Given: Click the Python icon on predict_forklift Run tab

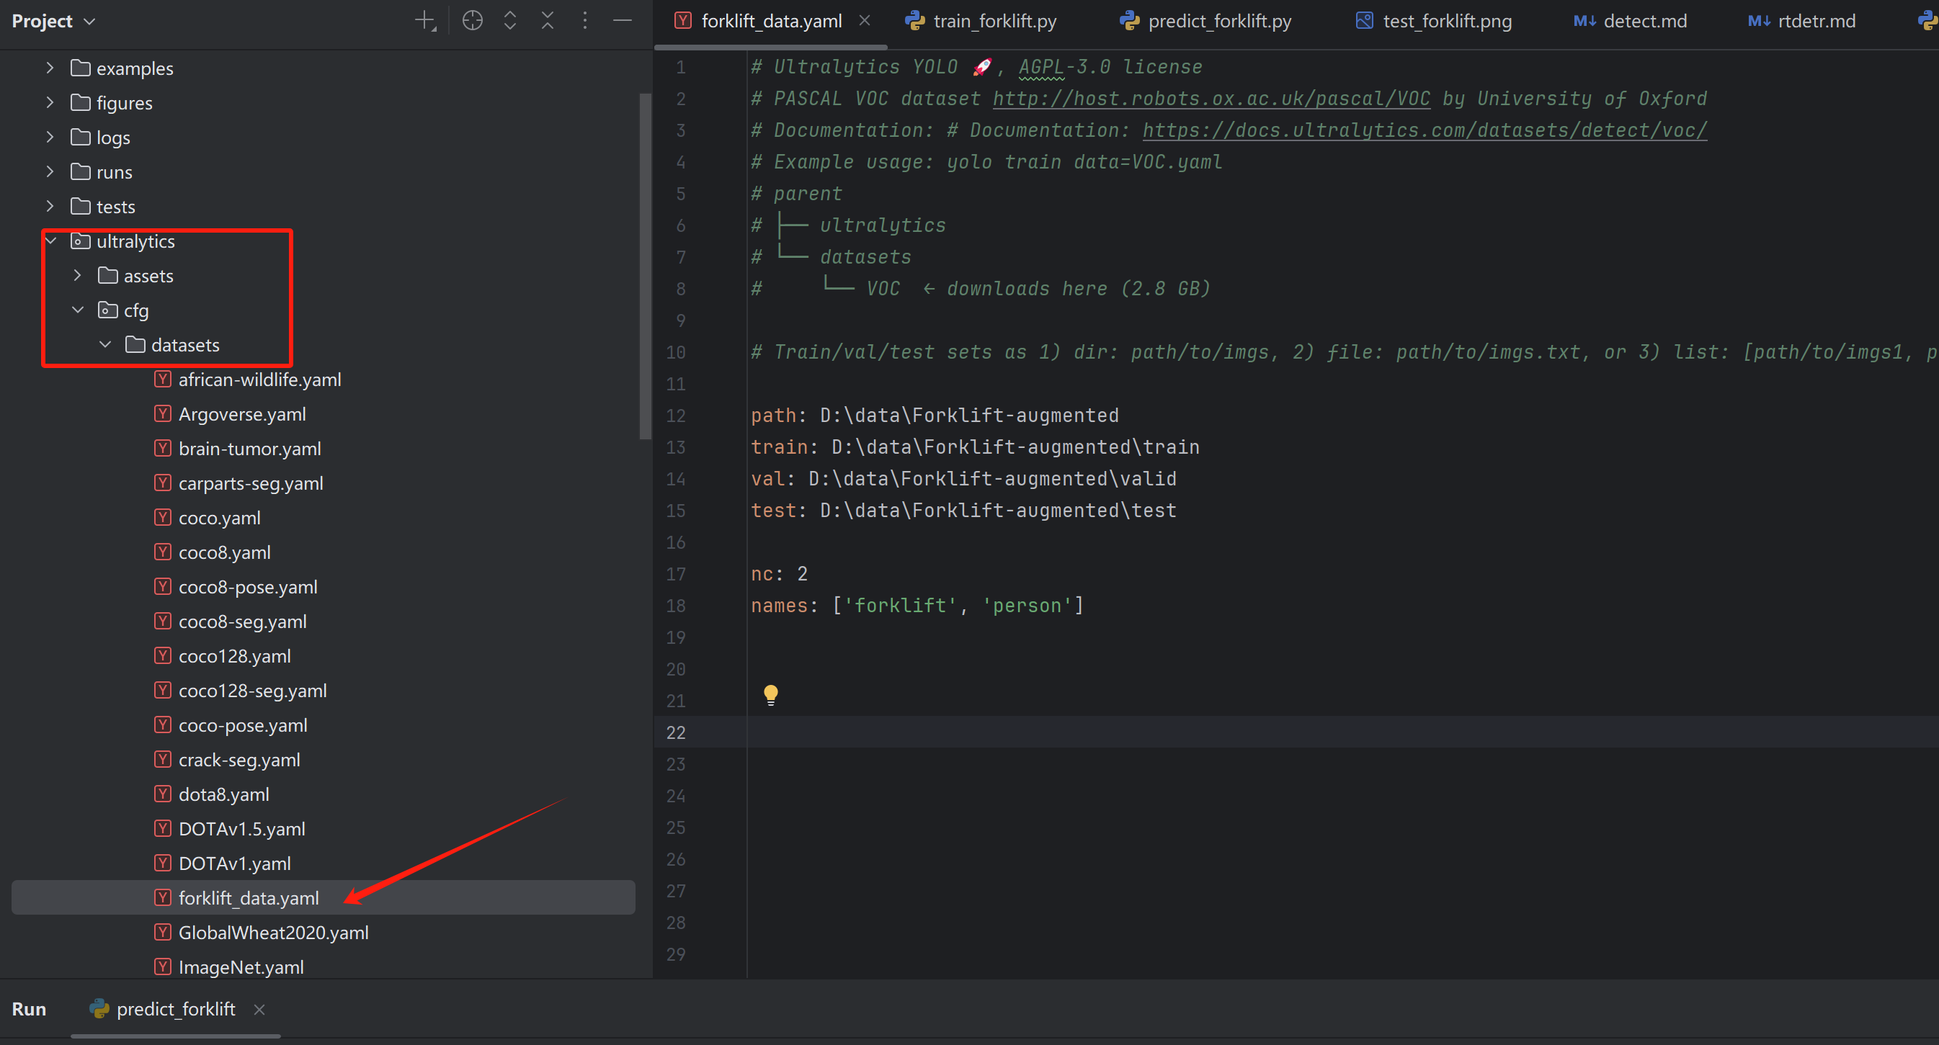Looking at the screenshot, I should coord(99,1009).
